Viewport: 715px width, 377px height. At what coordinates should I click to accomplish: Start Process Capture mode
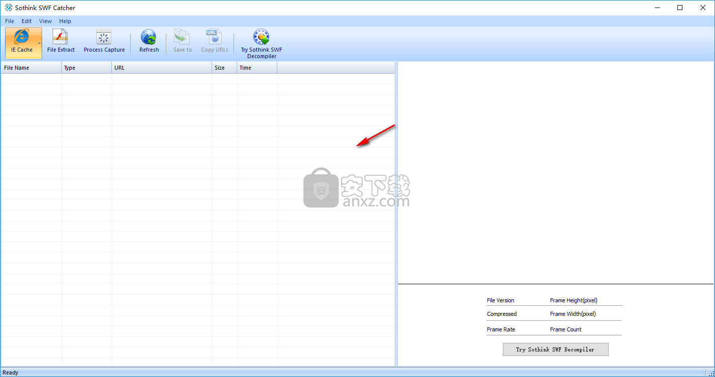[x=104, y=42]
